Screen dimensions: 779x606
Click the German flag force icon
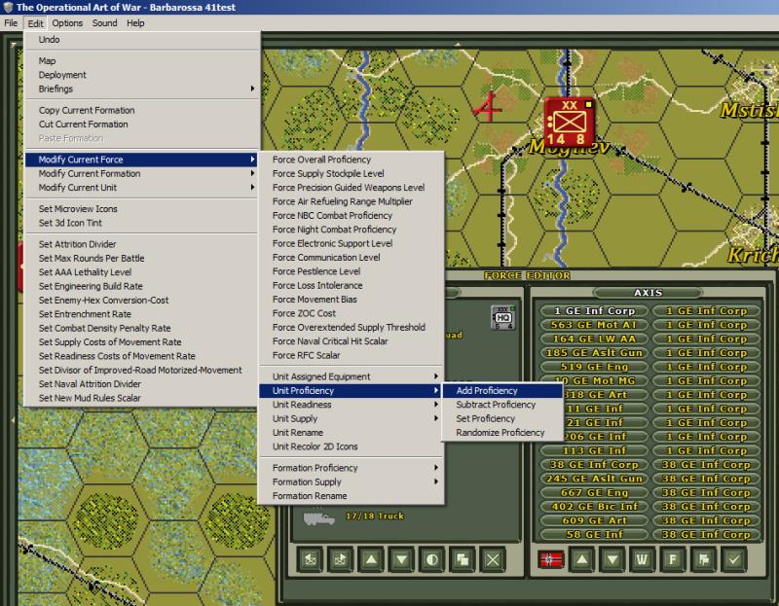(x=551, y=559)
